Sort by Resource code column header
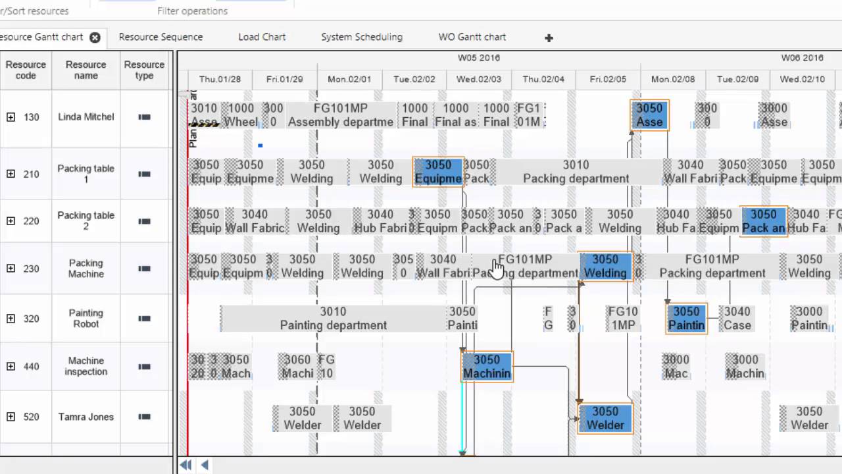 click(x=26, y=70)
